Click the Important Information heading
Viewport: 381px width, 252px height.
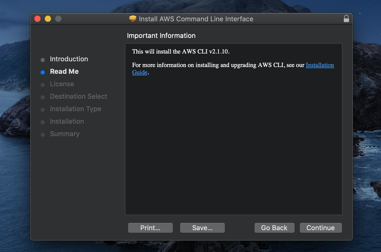(161, 36)
